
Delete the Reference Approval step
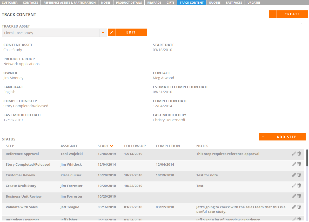(299, 154)
